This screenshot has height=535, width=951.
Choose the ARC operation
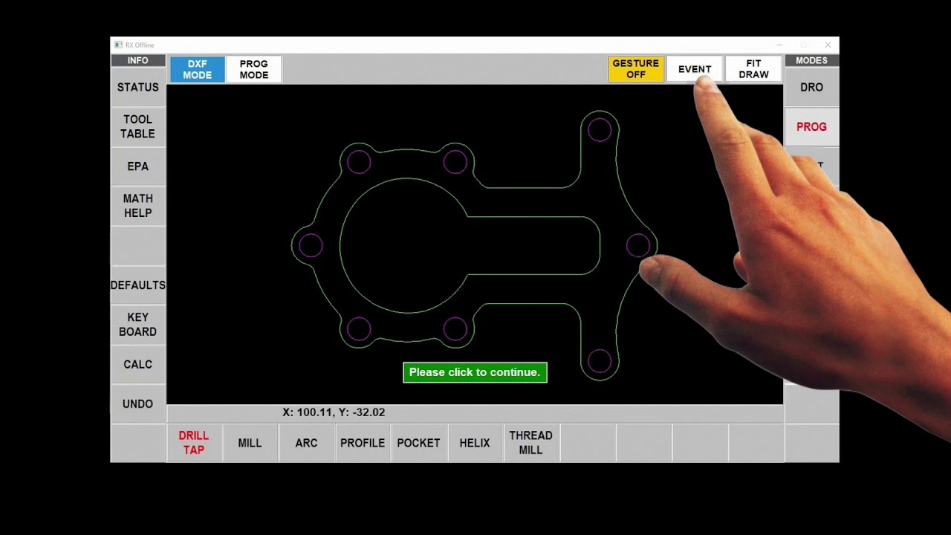pyautogui.click(x=306, y=443)
